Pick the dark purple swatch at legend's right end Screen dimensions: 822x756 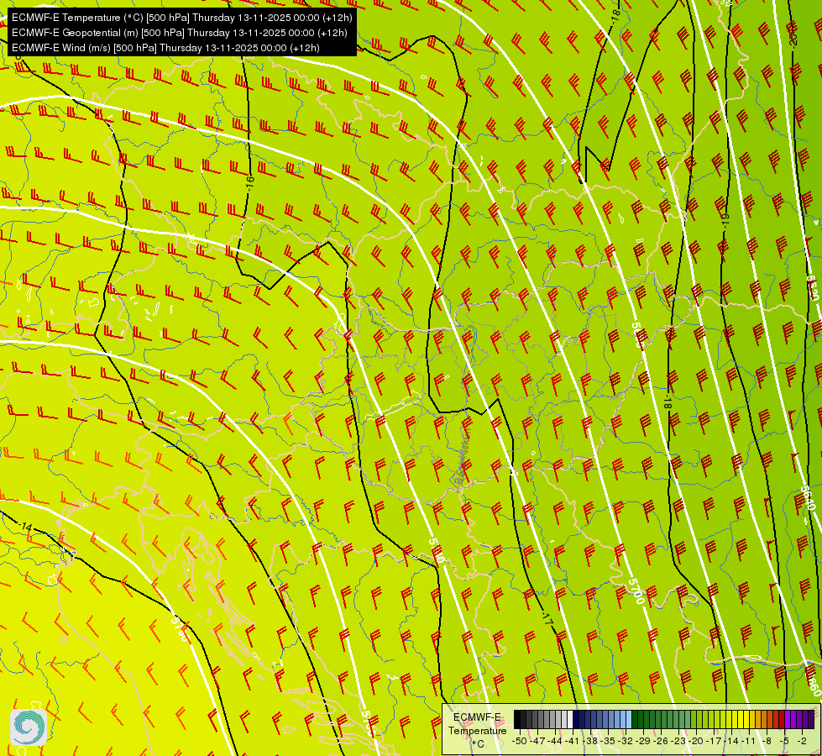click(810, 719)
